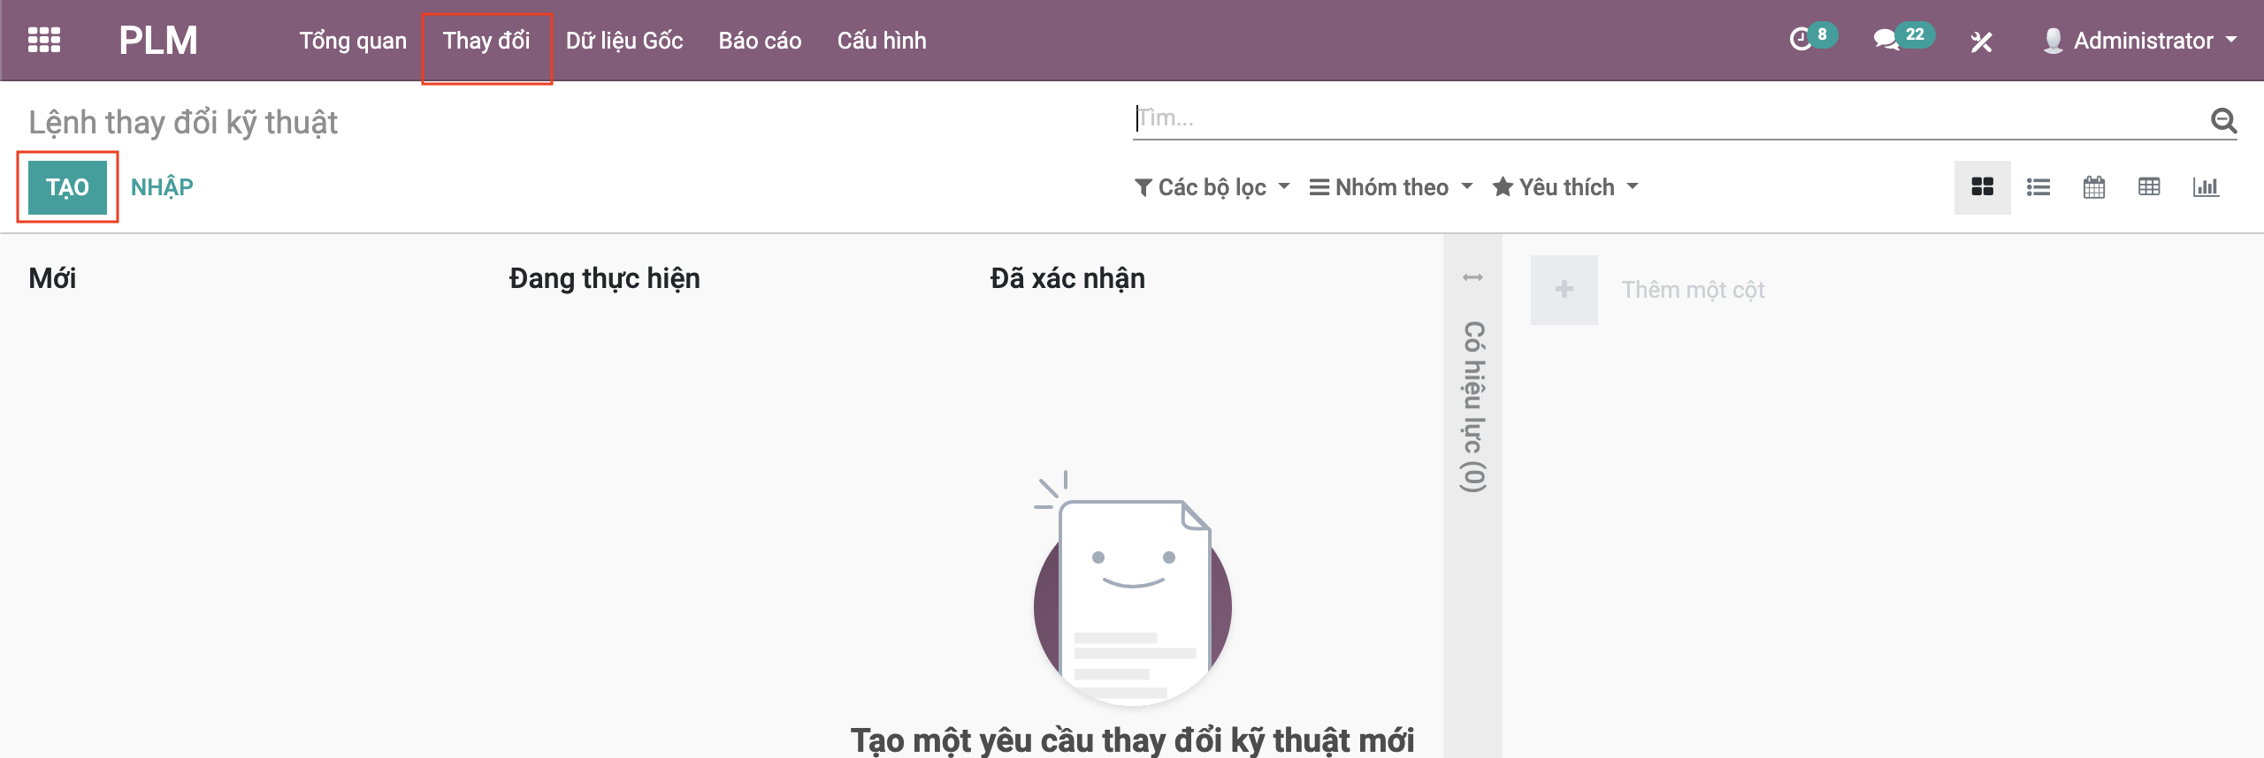Click the 'NHẬP' import button
This screenshot has height=758, width=2264.
tap(162, 187)
